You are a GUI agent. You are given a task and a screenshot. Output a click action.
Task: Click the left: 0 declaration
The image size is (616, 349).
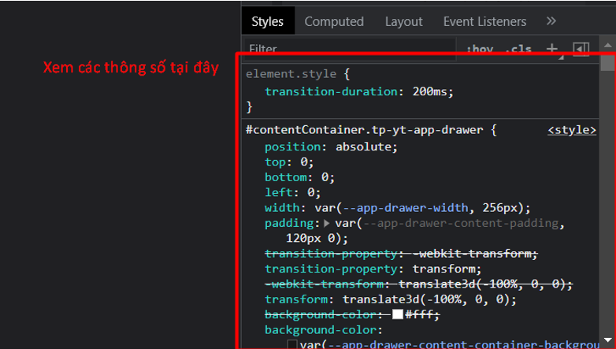point(293,192)
